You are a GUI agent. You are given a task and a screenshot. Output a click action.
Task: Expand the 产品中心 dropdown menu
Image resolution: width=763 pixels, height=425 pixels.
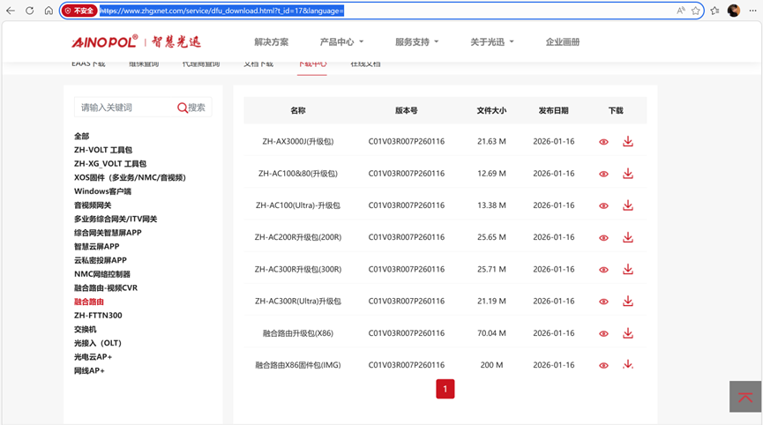[341, 42]
